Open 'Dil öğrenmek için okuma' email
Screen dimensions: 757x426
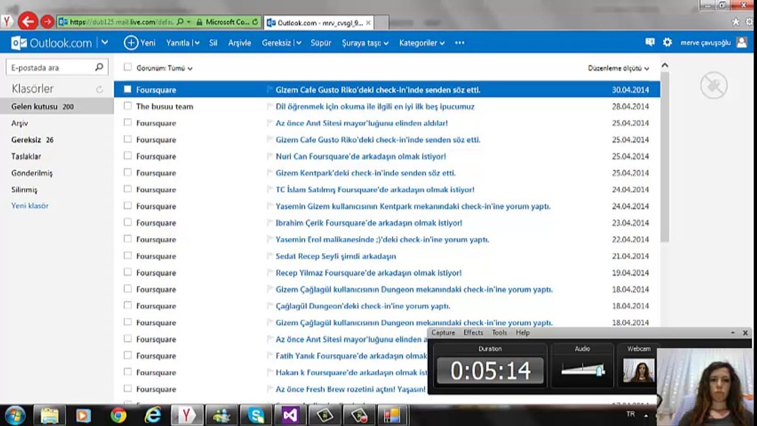coord(375,106)
